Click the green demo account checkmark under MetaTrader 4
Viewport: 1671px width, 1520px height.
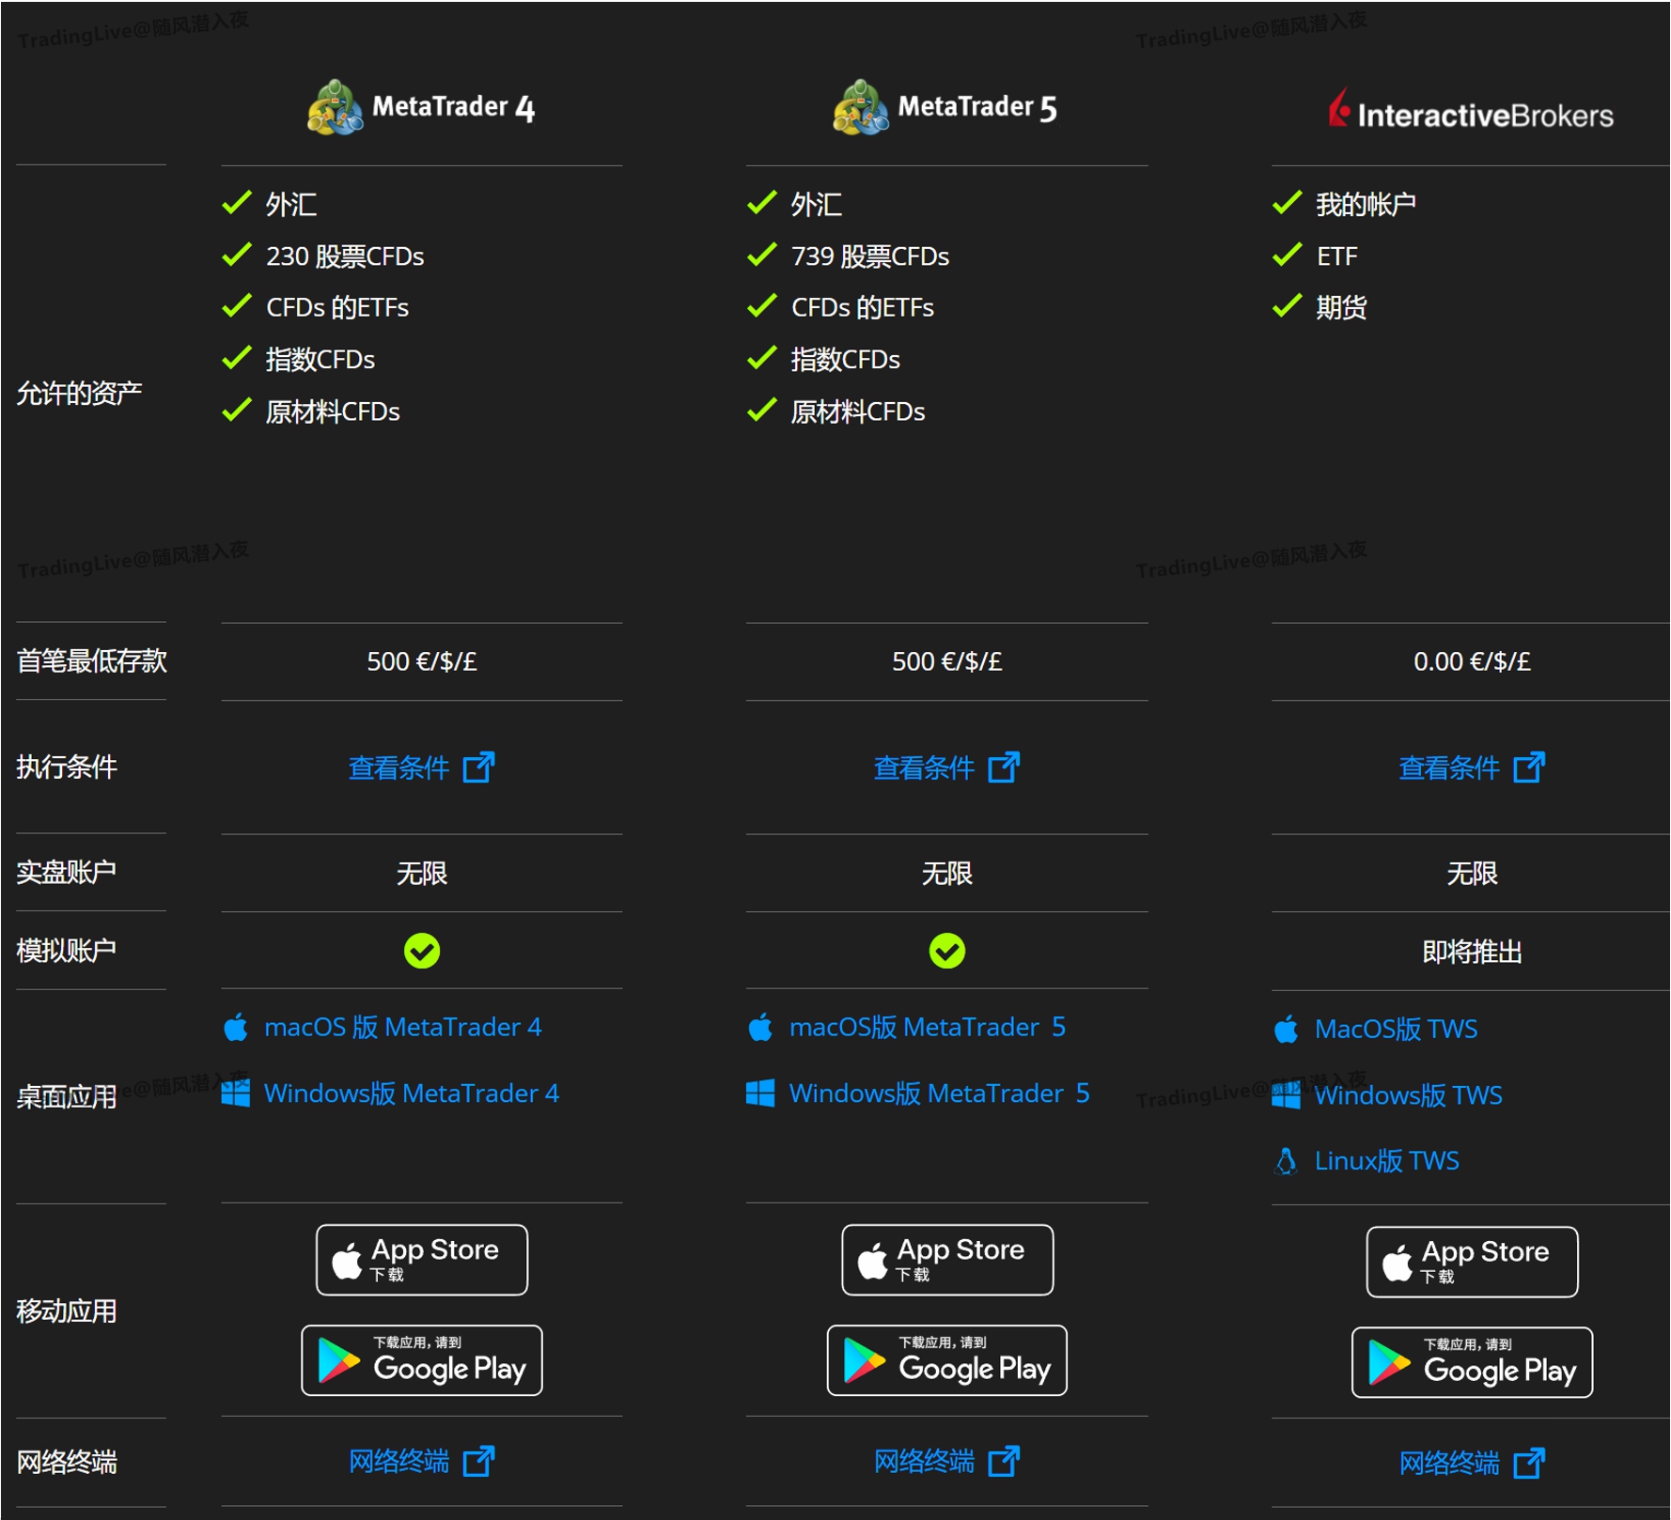[x=420, y=950]
